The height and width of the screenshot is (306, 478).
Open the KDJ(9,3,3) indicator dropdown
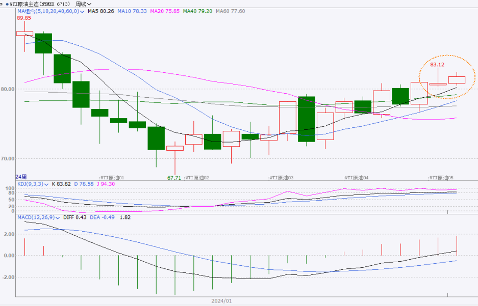coord(47,184)
